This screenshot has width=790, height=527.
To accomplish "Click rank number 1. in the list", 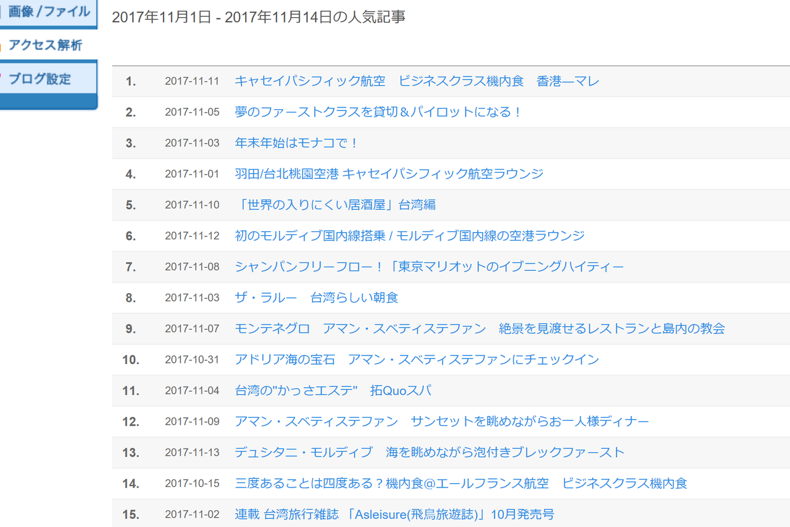I will (130, 81).
